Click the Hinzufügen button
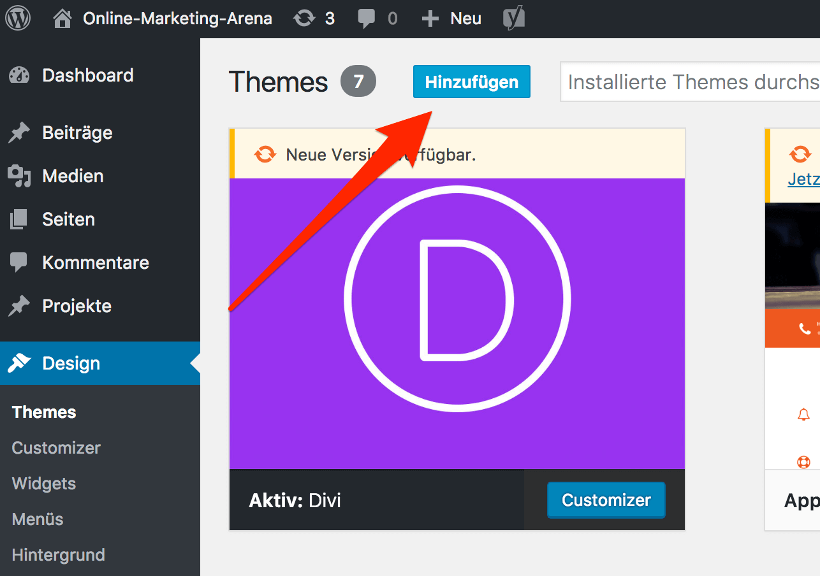The width and height of the screenshot is (820, 576). pos(472,82)
